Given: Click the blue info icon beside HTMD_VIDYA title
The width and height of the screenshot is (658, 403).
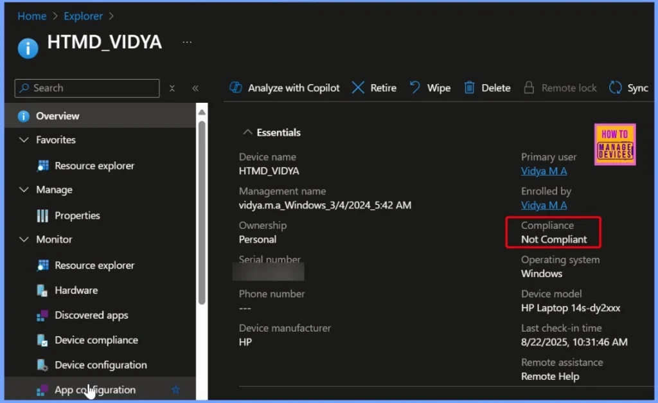Looking at the screenshot, I should click(28, 48).
